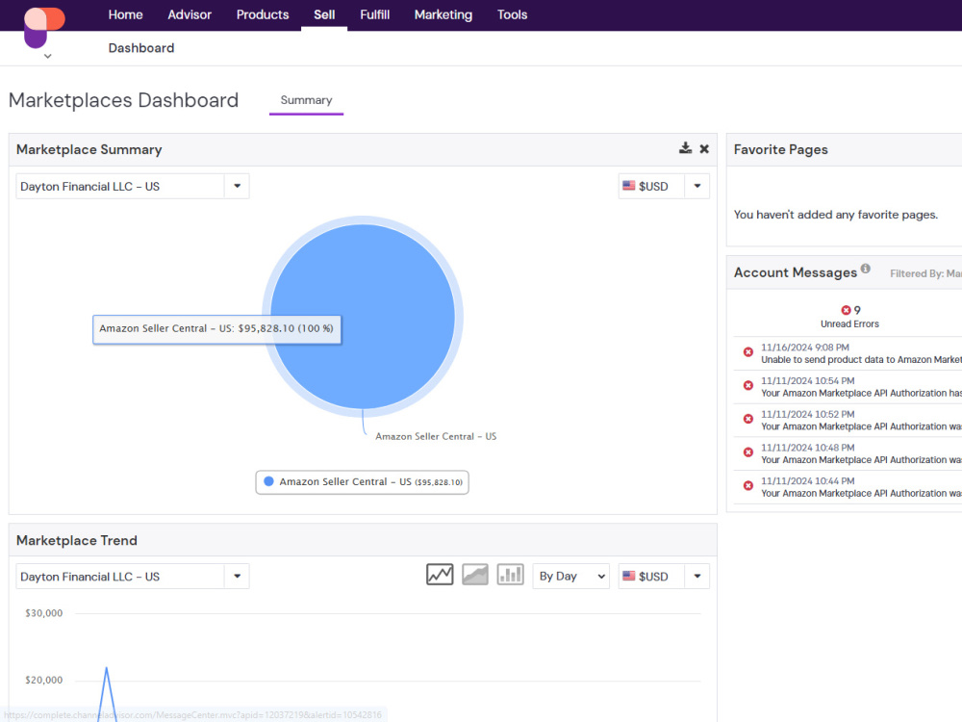Select the Summary tab
The height and width of the screenshot is (722, 962).
pyautogui.click(x=306, y=100)
